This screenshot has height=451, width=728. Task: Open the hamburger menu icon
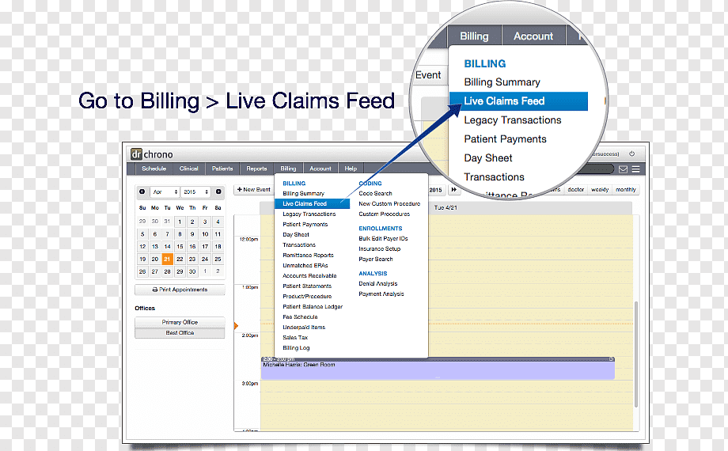tap(635, 169)
